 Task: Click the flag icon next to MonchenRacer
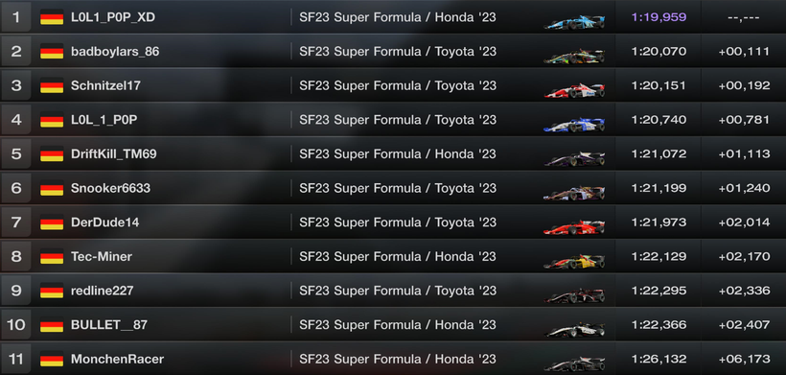(52, 360)
